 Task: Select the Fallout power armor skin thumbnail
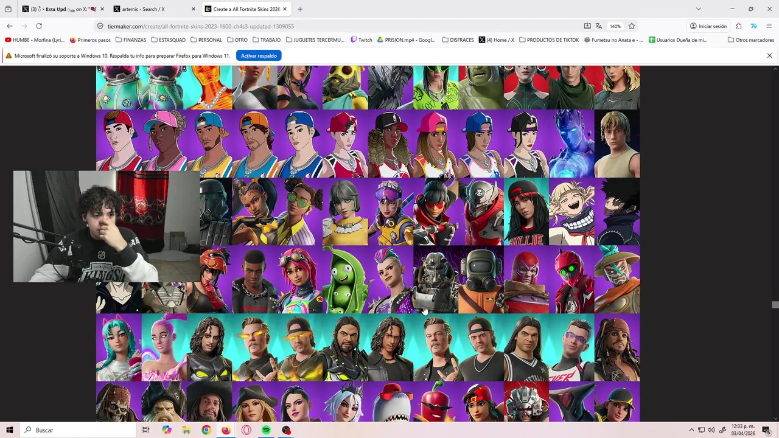click(436, 280)
